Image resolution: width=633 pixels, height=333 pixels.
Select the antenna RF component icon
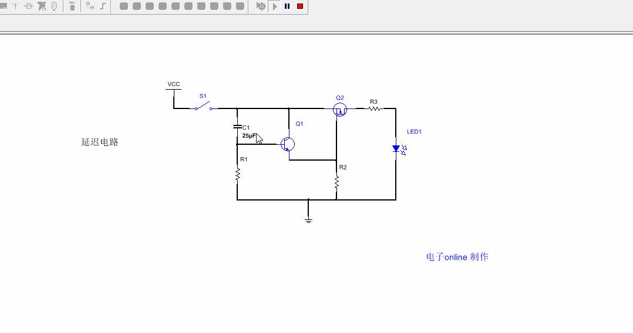point(15,6)
